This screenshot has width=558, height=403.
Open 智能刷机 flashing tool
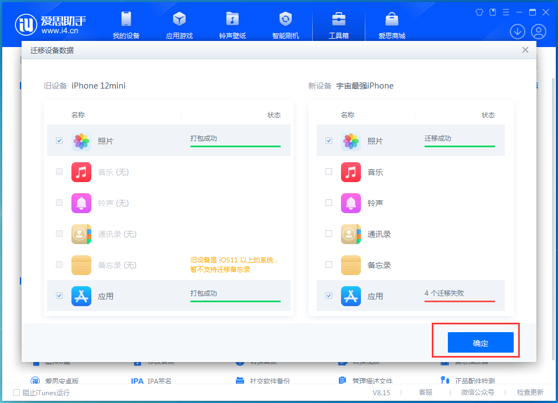pos(286,25)
